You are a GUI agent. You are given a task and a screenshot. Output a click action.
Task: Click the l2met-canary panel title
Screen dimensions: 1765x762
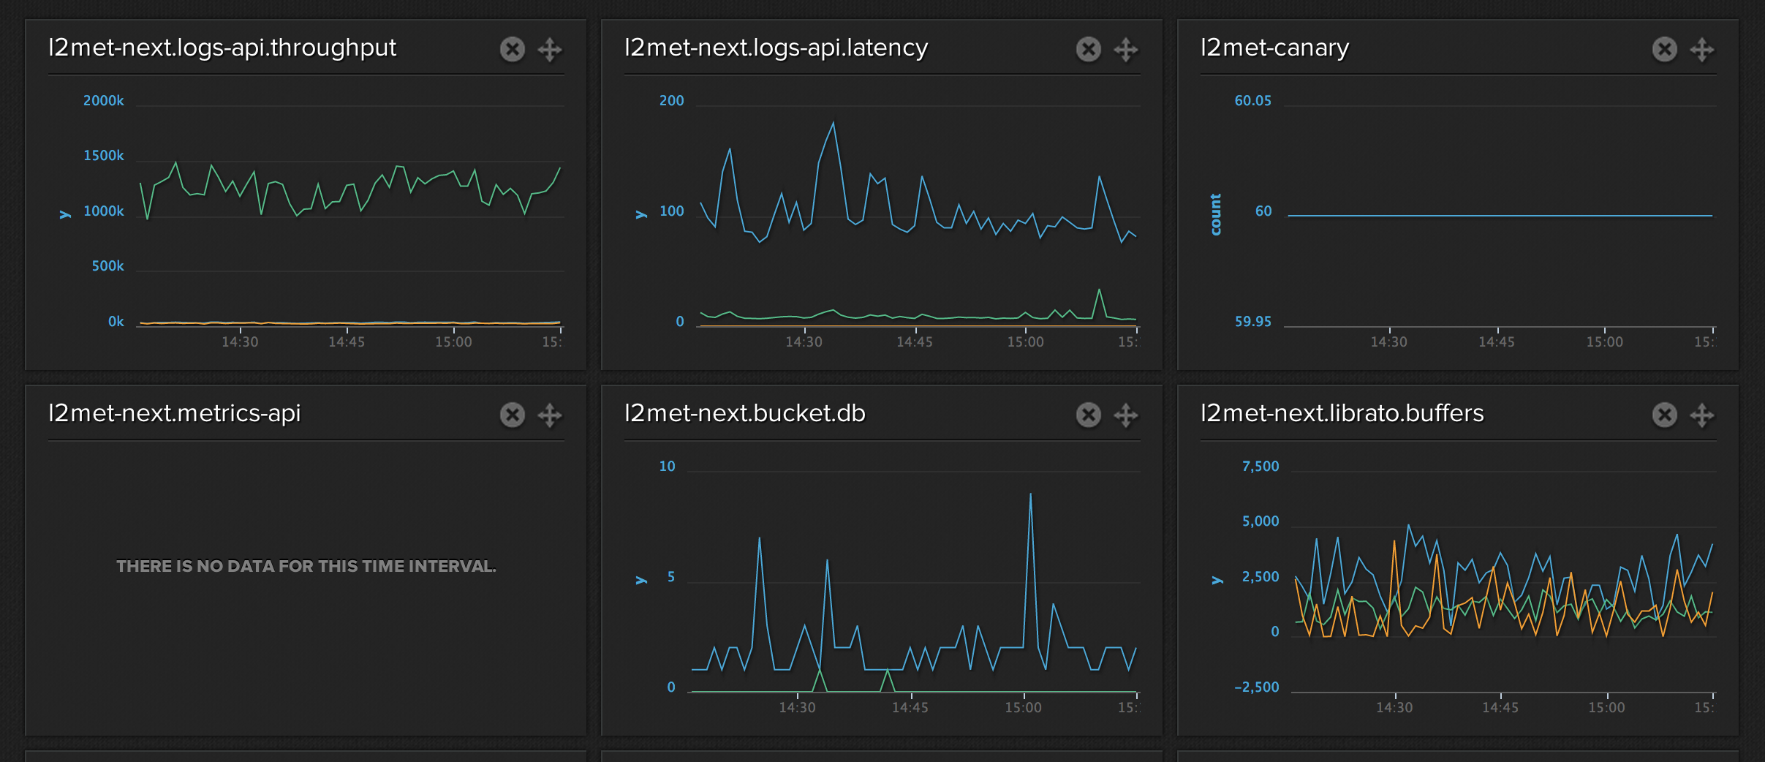click(1274, 48)
